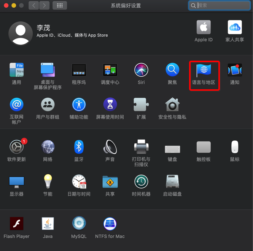Open the 网络 Network preferences
The image size is (253, 251).
click(x=48, y=147)
